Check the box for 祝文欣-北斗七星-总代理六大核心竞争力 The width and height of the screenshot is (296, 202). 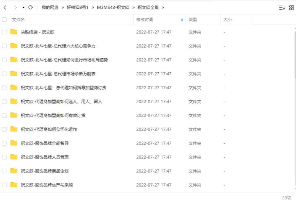point(4,46)
